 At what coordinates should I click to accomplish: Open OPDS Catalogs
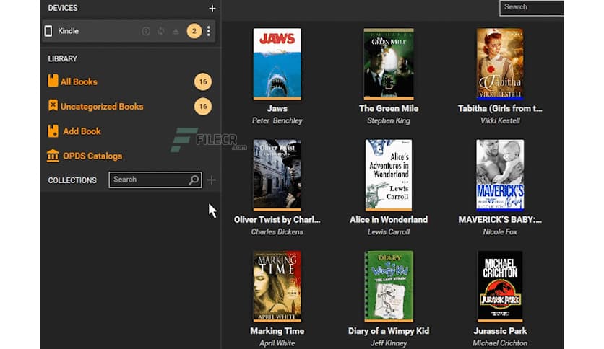point(92,156)
